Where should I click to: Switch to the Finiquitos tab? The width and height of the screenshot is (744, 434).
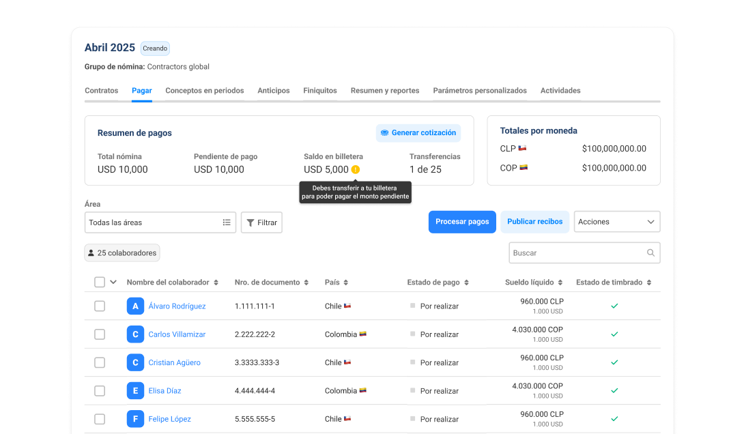(320, 91)
